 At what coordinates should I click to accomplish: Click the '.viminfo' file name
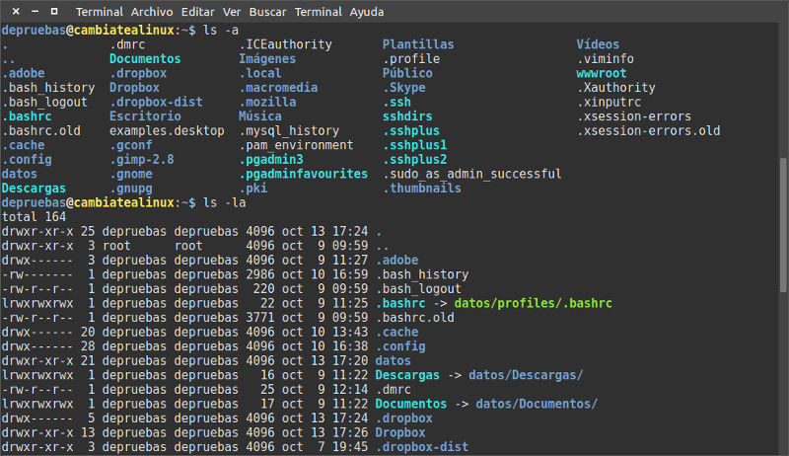tap(606, 59)
